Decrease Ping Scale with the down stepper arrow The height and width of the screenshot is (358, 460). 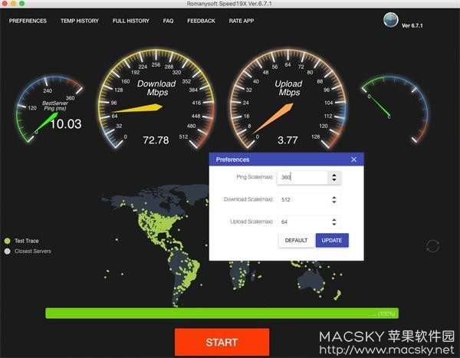(x=334, y=179)
